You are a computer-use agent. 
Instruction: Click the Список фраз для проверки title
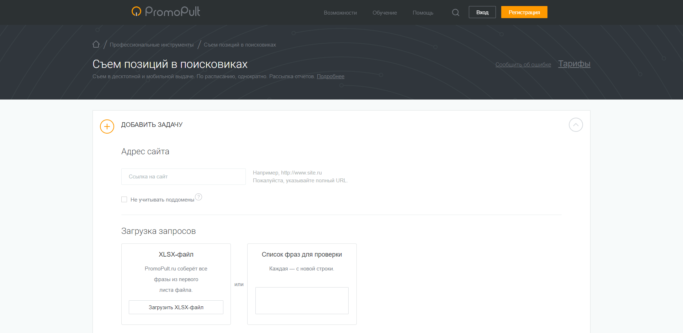(x=302, y=254)
